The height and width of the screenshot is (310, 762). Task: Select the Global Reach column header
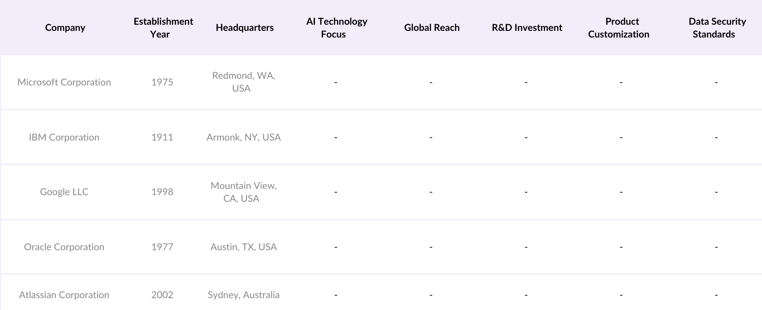click(x=431, y=28)
